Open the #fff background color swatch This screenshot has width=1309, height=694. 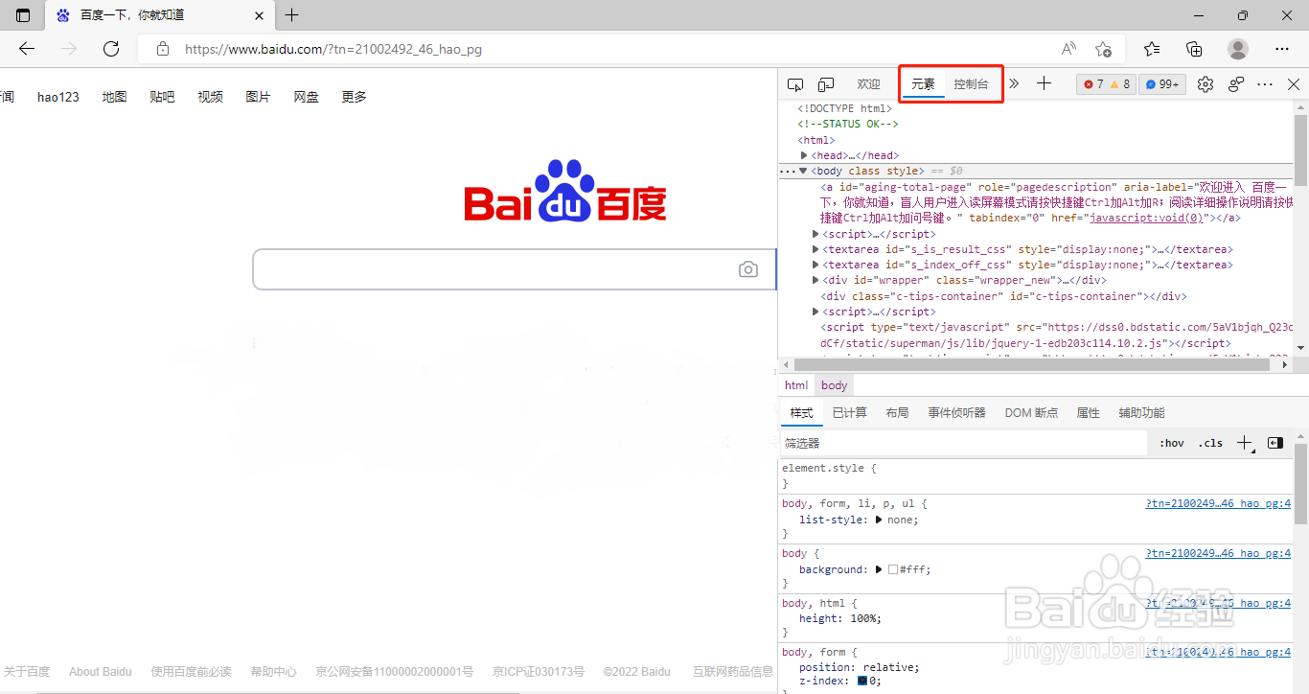[x=893, y=569]
